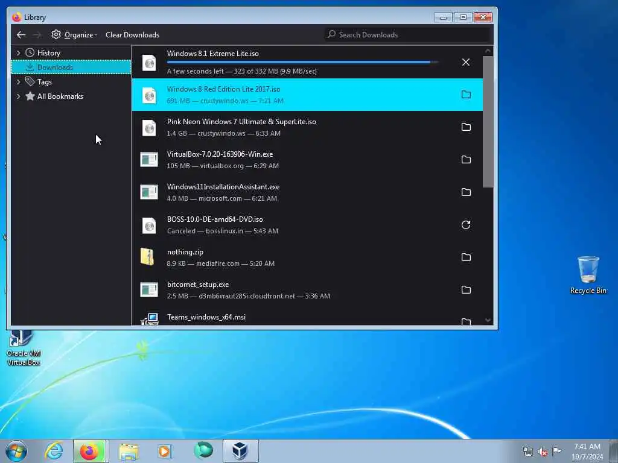This screenshot has height=463, width=618.
Task: Select Windows 8 Red Edition Lite 2017.iso row
Action: click(307, 95)
